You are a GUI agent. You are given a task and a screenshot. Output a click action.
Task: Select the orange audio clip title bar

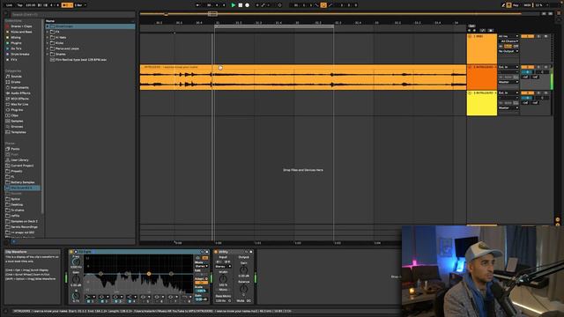pyautogui.click(x=303, y=67)
